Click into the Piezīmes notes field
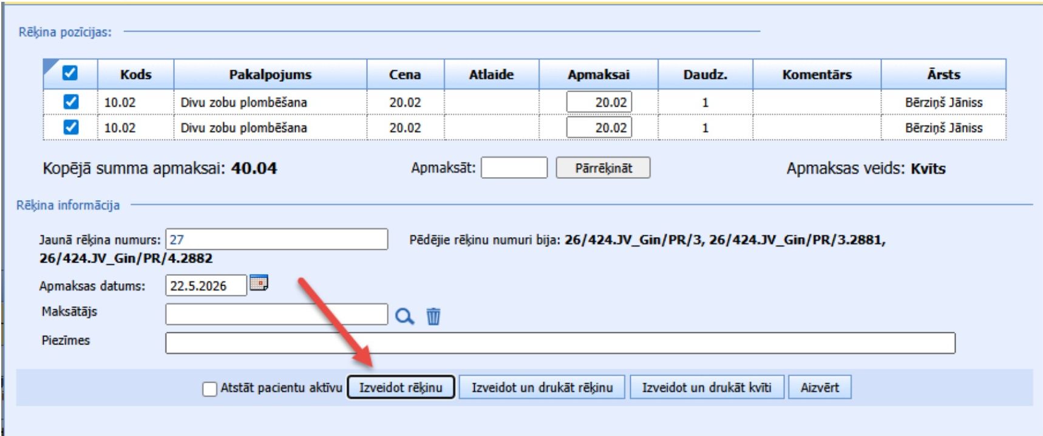The width and height of the screenshot is (1043, 436). [560, 343]
